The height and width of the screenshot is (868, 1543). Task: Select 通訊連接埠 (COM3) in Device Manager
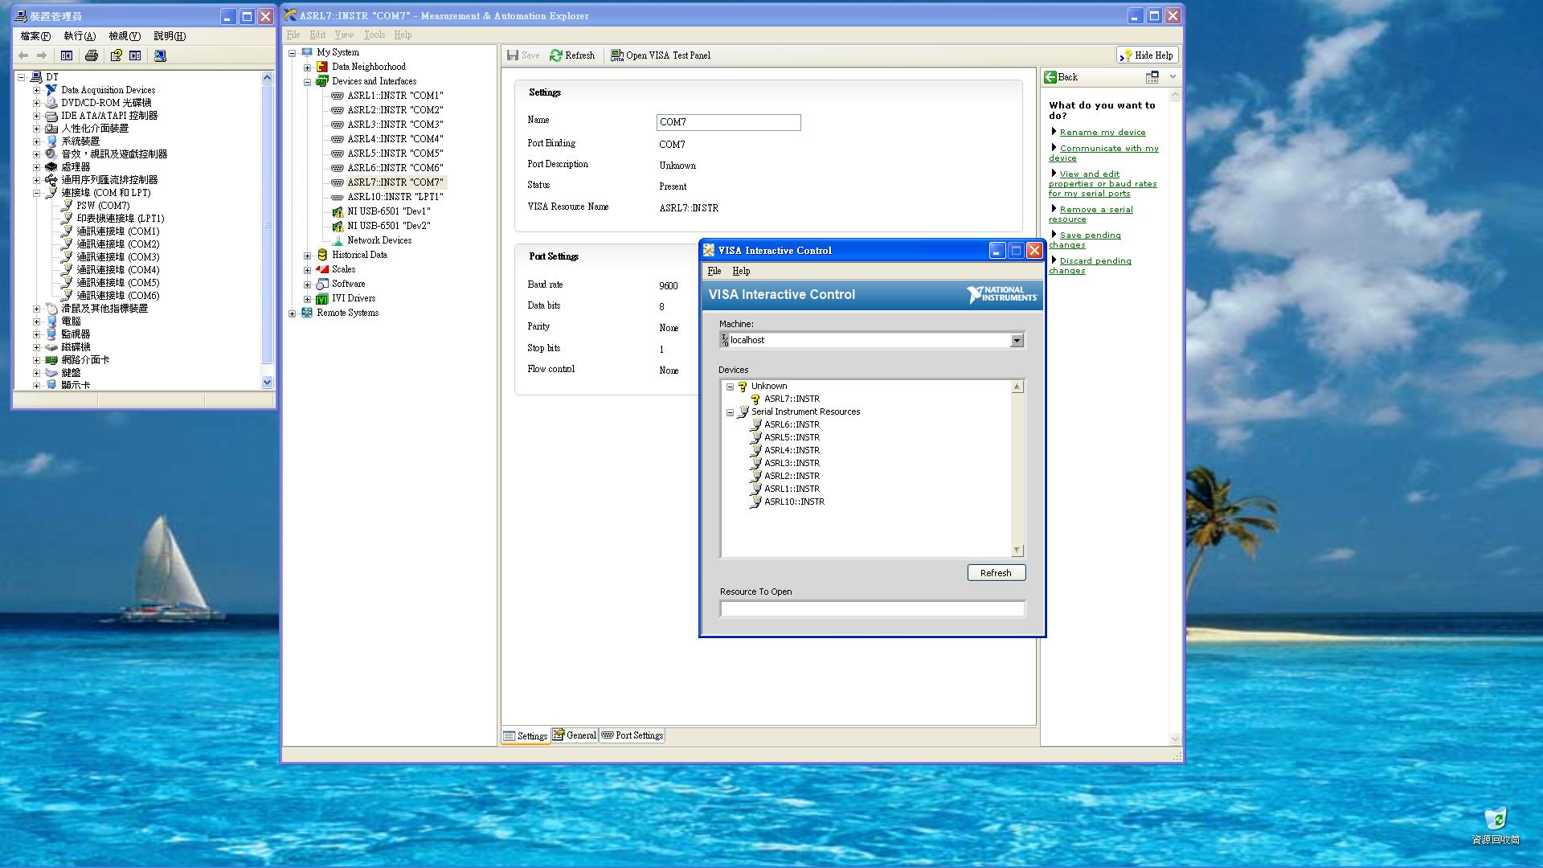click(x=117, y=257)
